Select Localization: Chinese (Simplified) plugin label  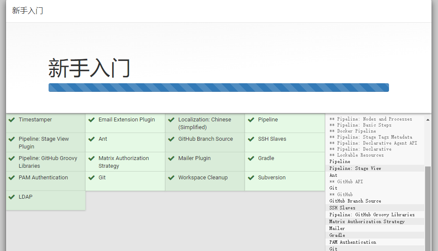point(205,123)
